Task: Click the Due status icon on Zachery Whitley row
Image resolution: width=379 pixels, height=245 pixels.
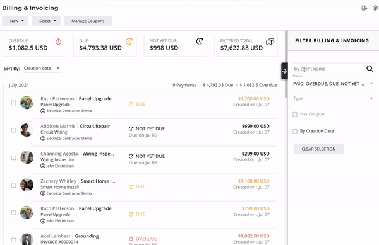Action: click(x=131, y=186)
